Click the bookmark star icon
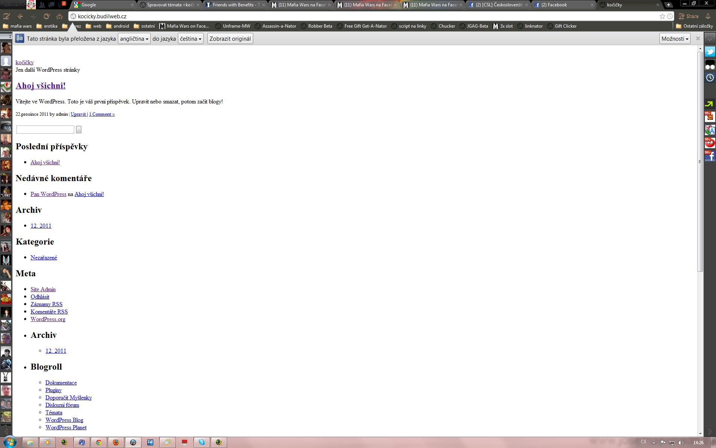Viewport: 716px width, 448px height. coord(662,16)
